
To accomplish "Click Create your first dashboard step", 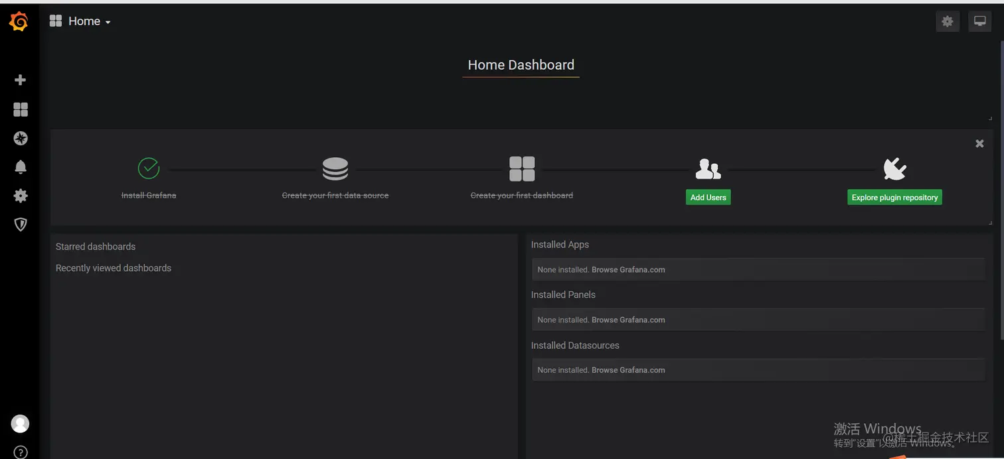I will pyautogui.click(x=522, y=196).
